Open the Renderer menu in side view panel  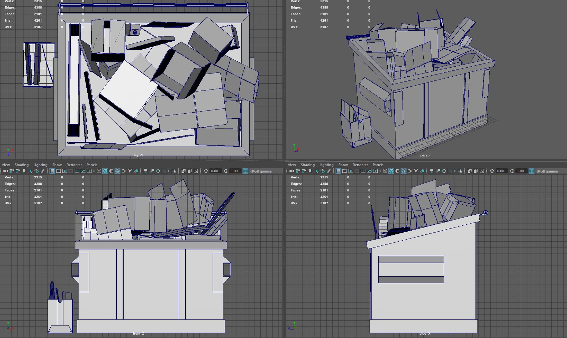(360, 165)
